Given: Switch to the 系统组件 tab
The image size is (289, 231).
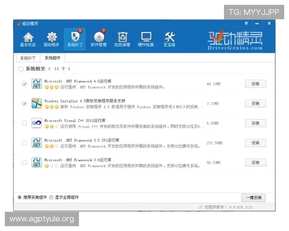Looking at the screenshot, I should point(53,58).
